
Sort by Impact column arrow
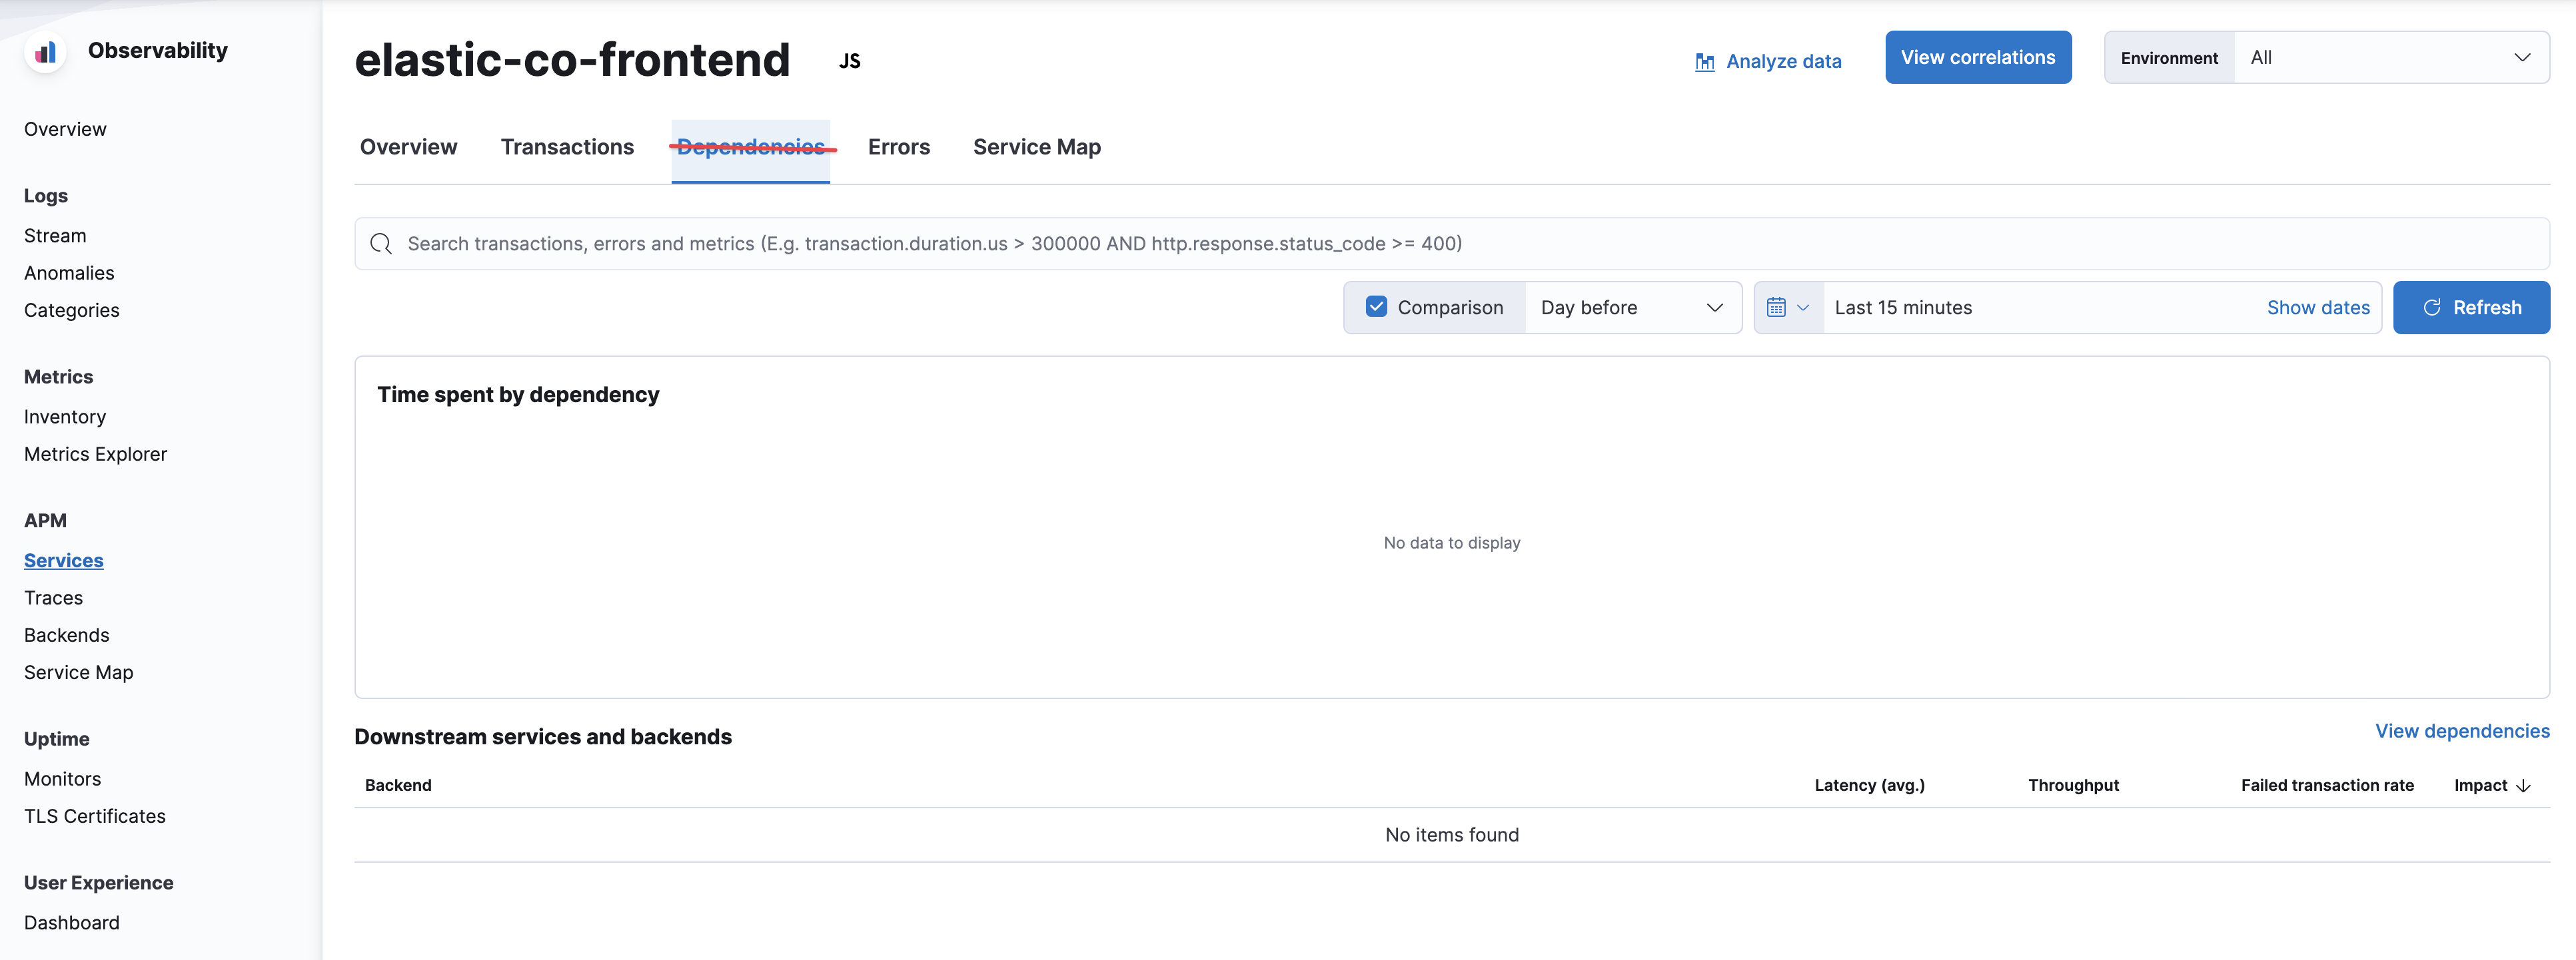coord(2523,786)
